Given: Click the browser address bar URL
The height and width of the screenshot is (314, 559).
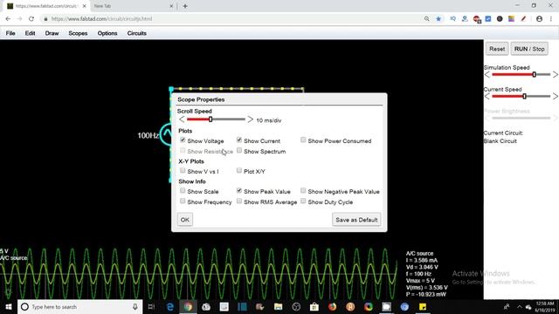Looking at the screenshot, I should pyautogui.click(x=101, y=19).
